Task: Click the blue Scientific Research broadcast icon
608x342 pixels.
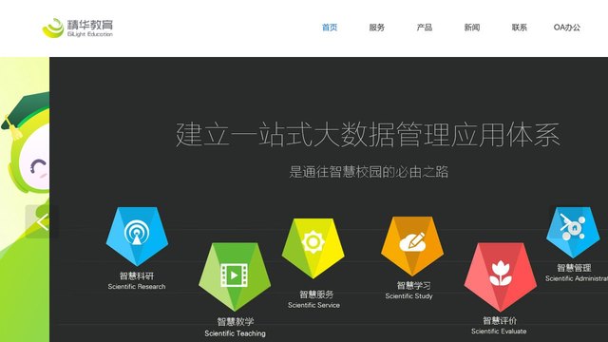Action: (x=137, y=237)
